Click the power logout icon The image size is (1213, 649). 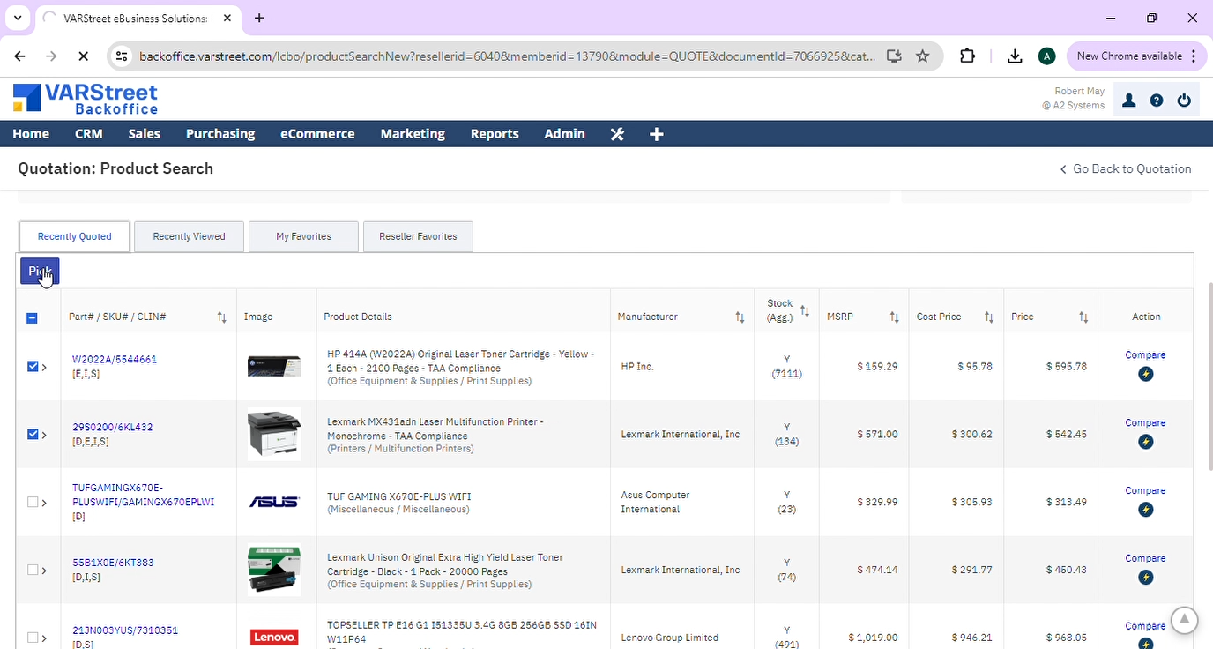pos(1184,101)
